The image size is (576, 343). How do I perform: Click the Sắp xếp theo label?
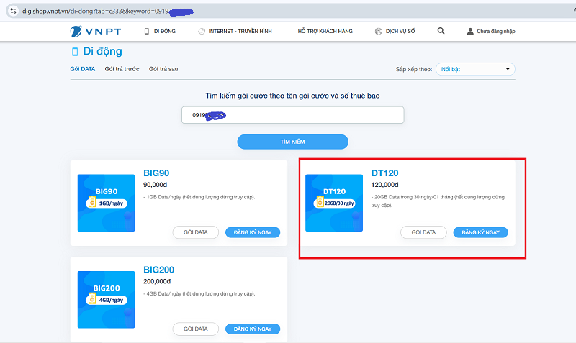[413, 69]
